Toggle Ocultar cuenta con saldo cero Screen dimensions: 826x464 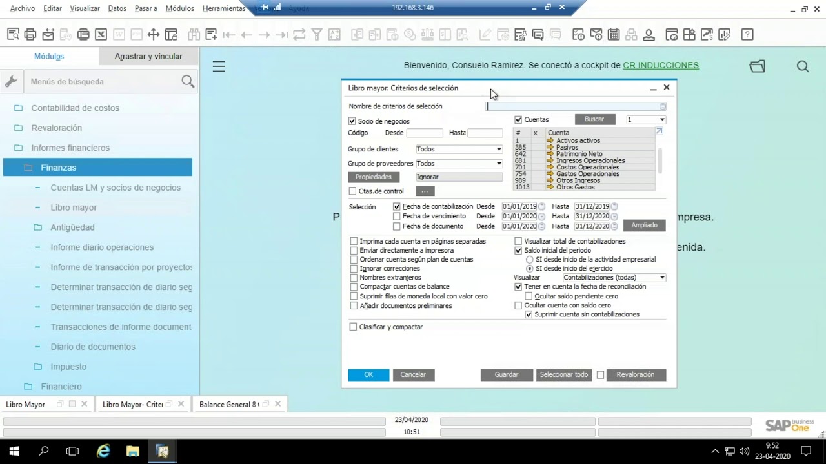tap(518, 305)
